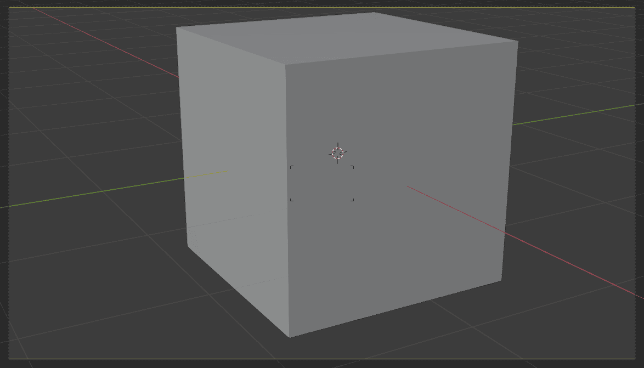The height and width of the screenshot is (368, 644).
Task: Click the cube's top right corner vertex
Action: click(x=518, y=41)
